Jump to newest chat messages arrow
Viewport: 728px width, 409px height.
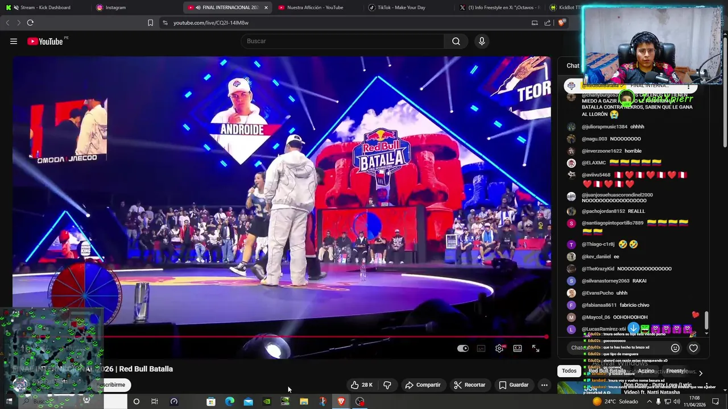[x=634, y=328]
